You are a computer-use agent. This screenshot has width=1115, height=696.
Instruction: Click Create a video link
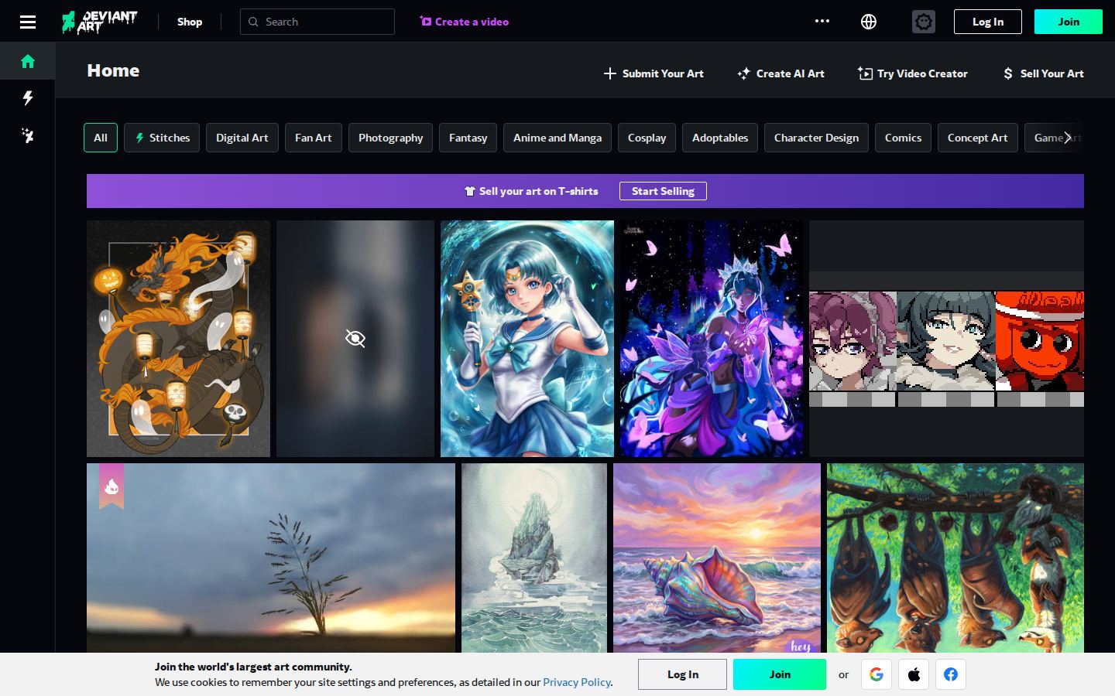click(464, 22)
